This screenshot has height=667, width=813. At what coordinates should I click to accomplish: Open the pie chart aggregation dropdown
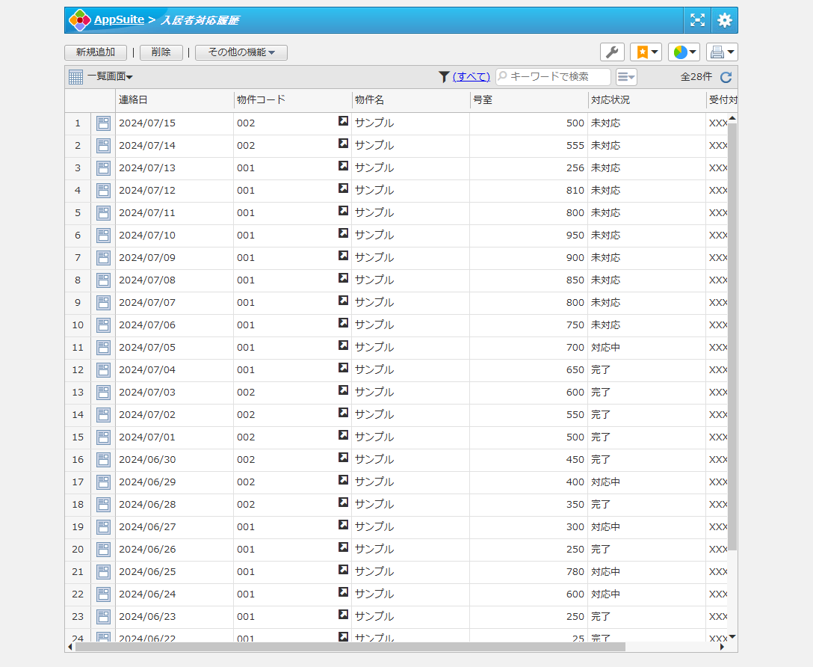pos(684,52)
